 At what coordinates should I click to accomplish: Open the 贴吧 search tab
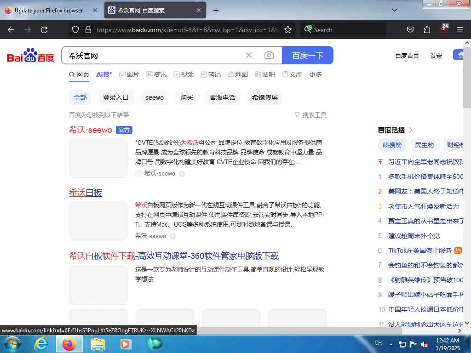pyautogui.click(x=265, y=74)
